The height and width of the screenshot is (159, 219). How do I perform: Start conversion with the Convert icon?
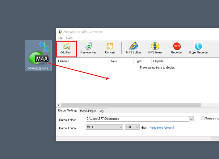coord(110,46)
